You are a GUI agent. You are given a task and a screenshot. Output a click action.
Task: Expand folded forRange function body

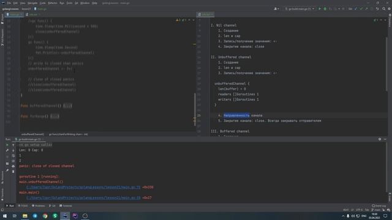[55, 116]
